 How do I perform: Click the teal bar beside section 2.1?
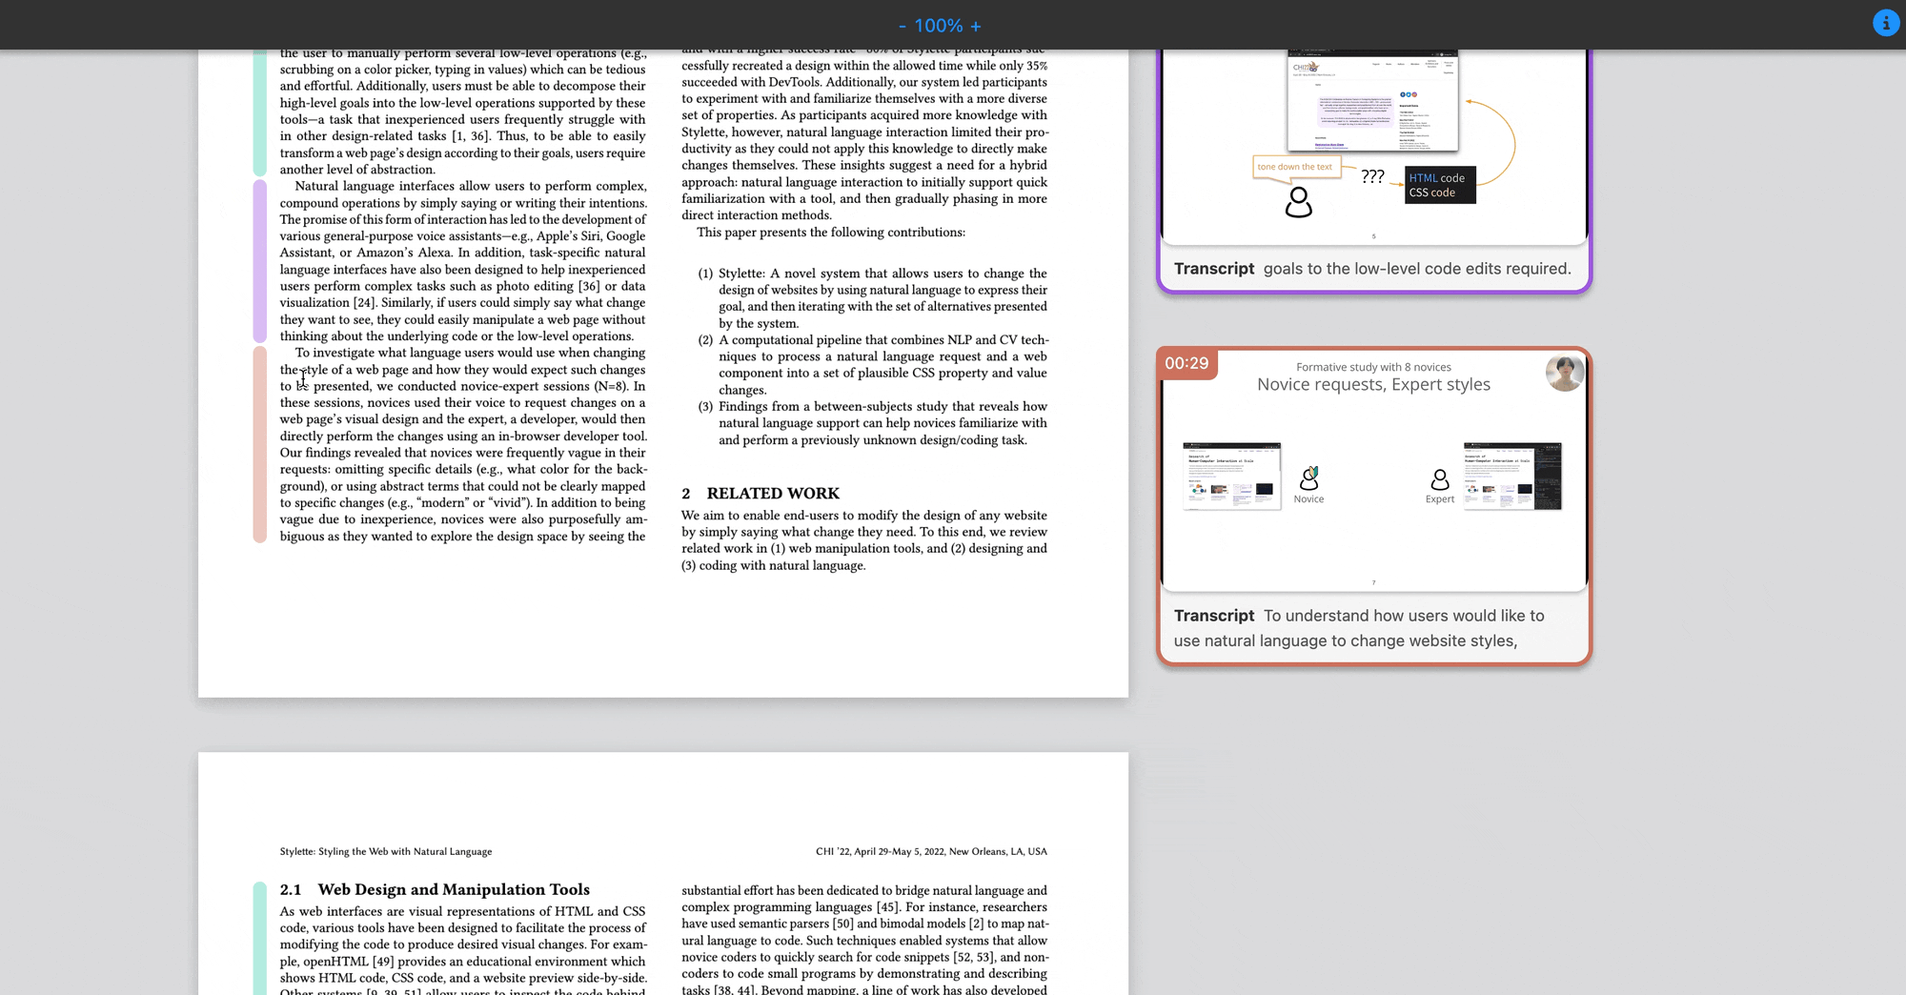[x=259, y=939]
